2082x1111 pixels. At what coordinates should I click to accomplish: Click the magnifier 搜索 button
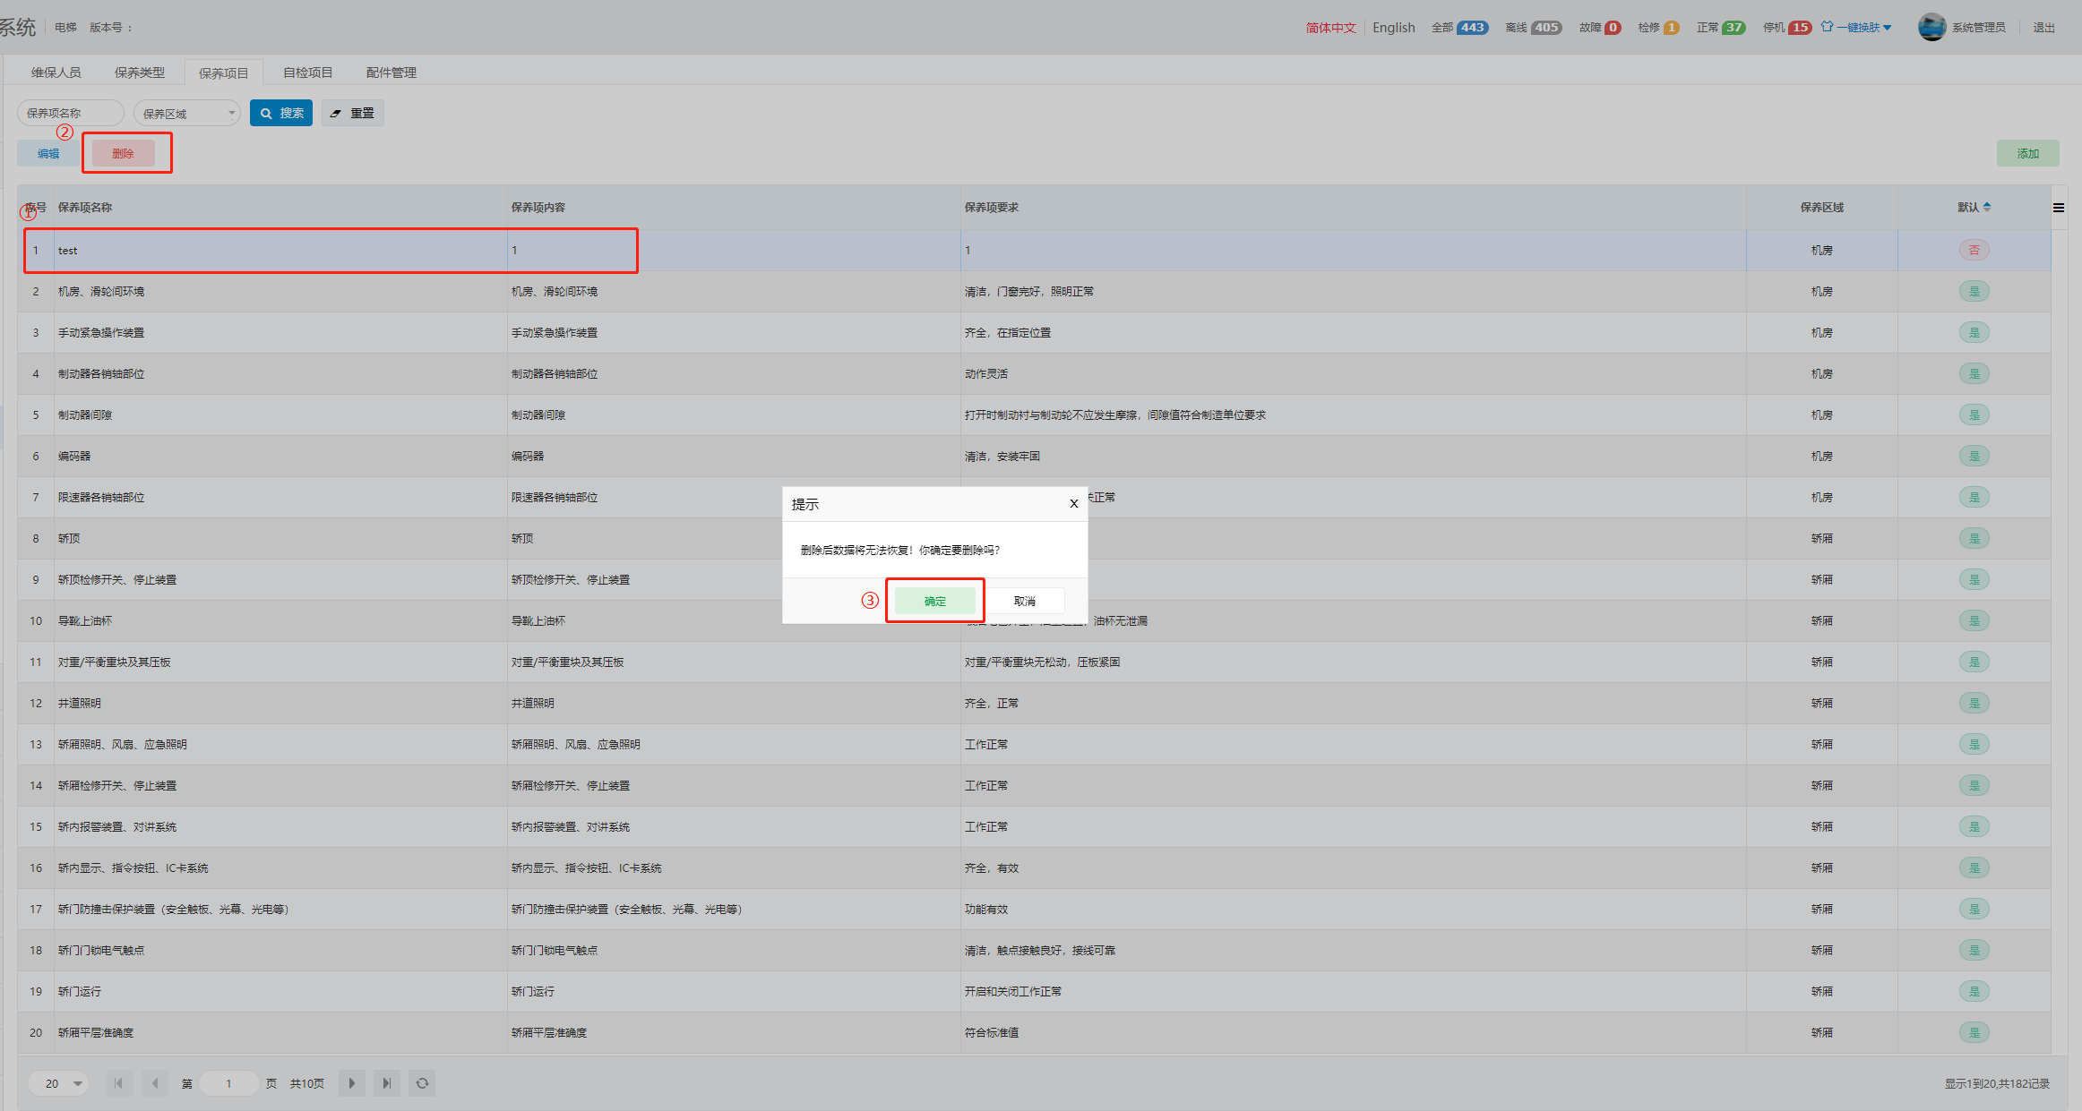281,113
